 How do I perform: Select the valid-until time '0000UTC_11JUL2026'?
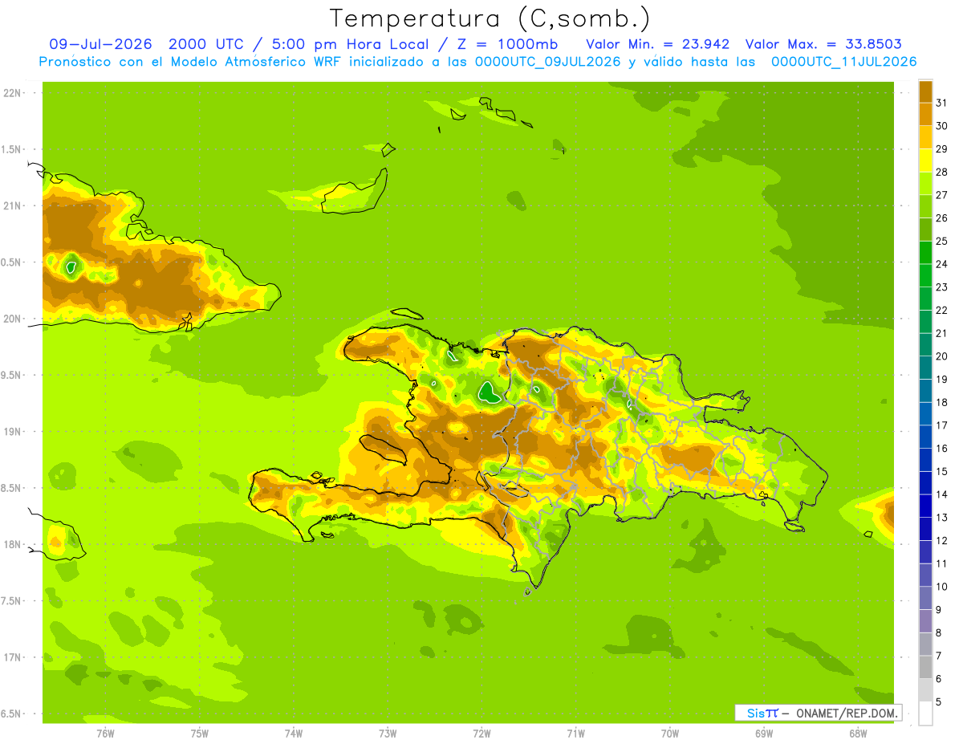pos(844,62)
